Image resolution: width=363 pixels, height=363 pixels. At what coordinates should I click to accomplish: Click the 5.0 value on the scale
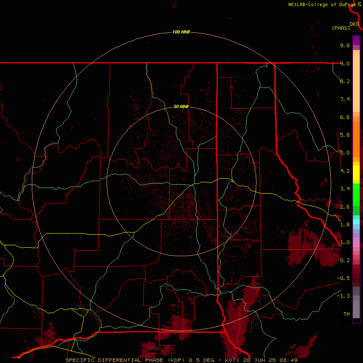click(345, 153)
